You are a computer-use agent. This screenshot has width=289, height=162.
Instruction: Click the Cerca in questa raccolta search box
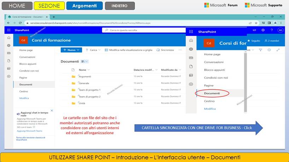pos(144,30)
